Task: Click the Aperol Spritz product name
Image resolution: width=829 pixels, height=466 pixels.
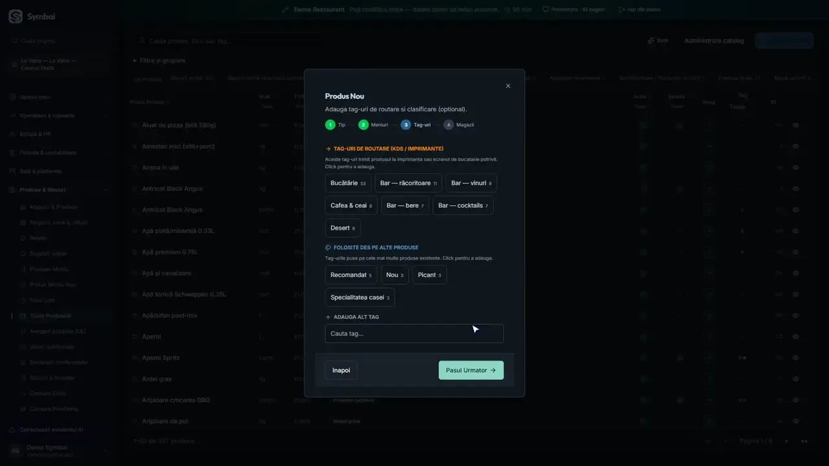Action: click(x=161, y=358)
